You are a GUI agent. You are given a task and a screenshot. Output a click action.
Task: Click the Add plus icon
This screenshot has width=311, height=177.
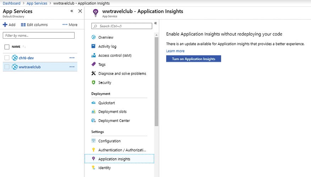[5, 24]
